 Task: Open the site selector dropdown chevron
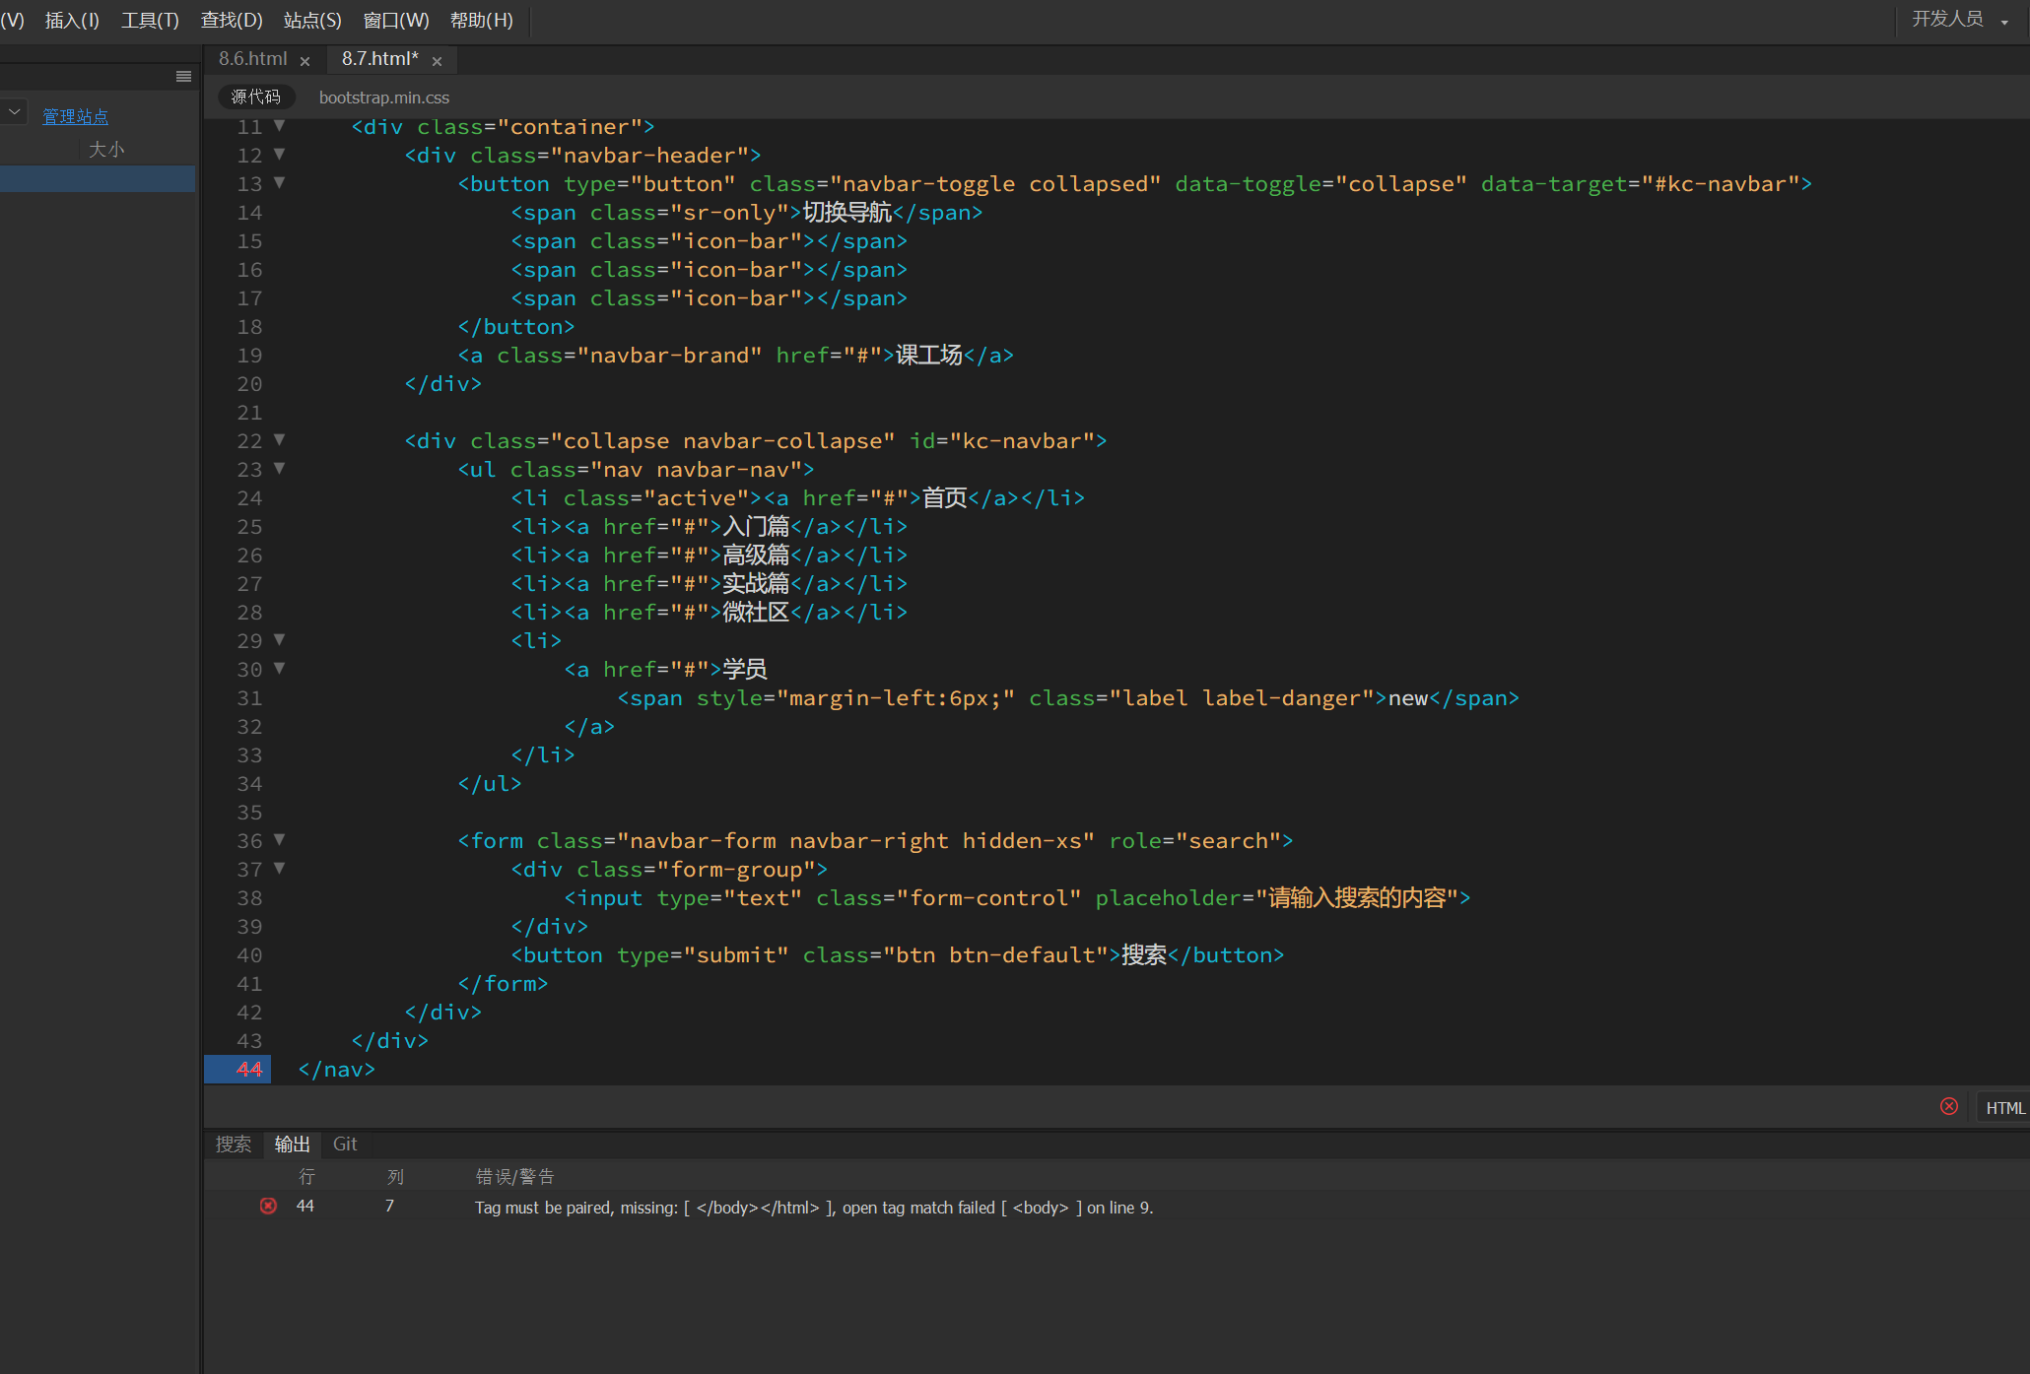[x=14, y=112]
